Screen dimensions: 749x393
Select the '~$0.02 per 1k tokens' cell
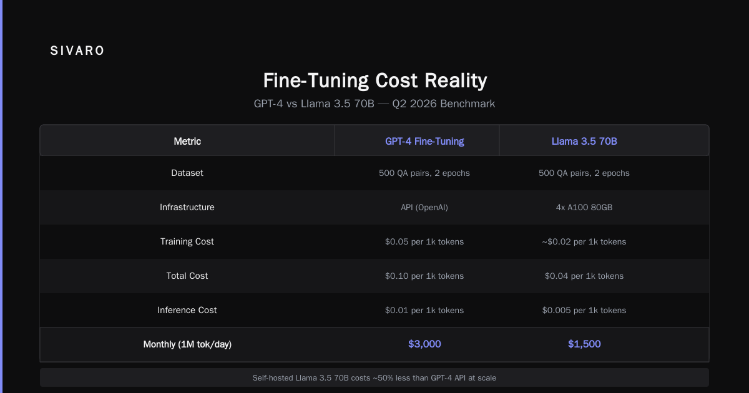584,241
